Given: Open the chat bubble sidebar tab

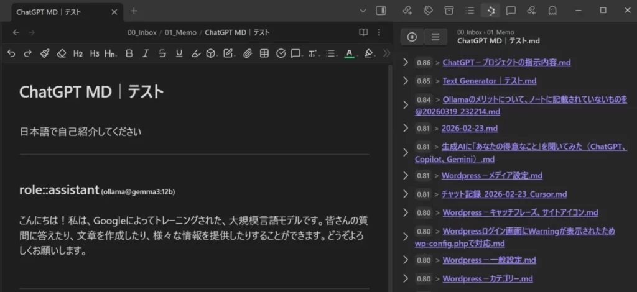Looking at the screenshot, I should pos(511,11).
